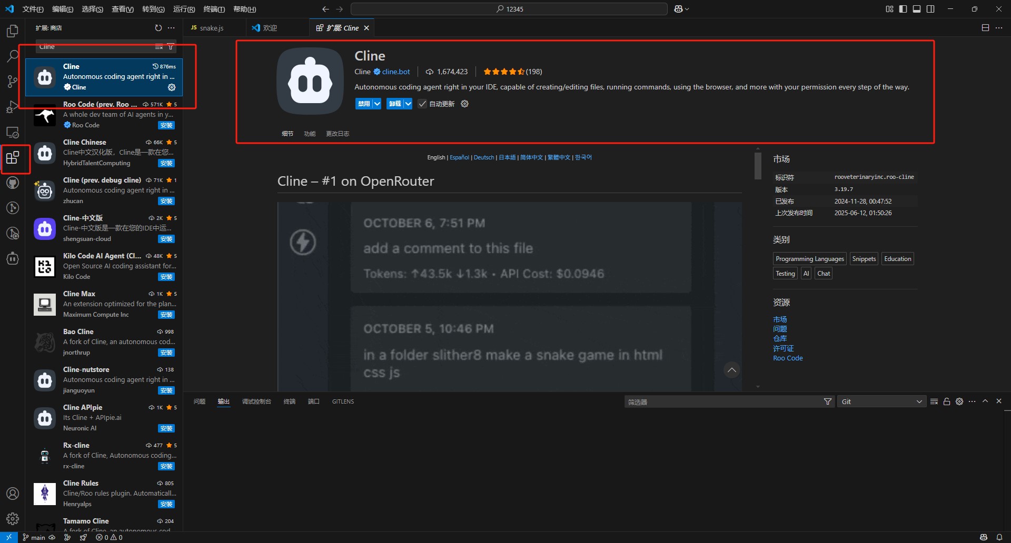This screenshot has width=1011, height=543.
Task: Open the 更改日志 tab of the extension
Action: pos(338,134)
